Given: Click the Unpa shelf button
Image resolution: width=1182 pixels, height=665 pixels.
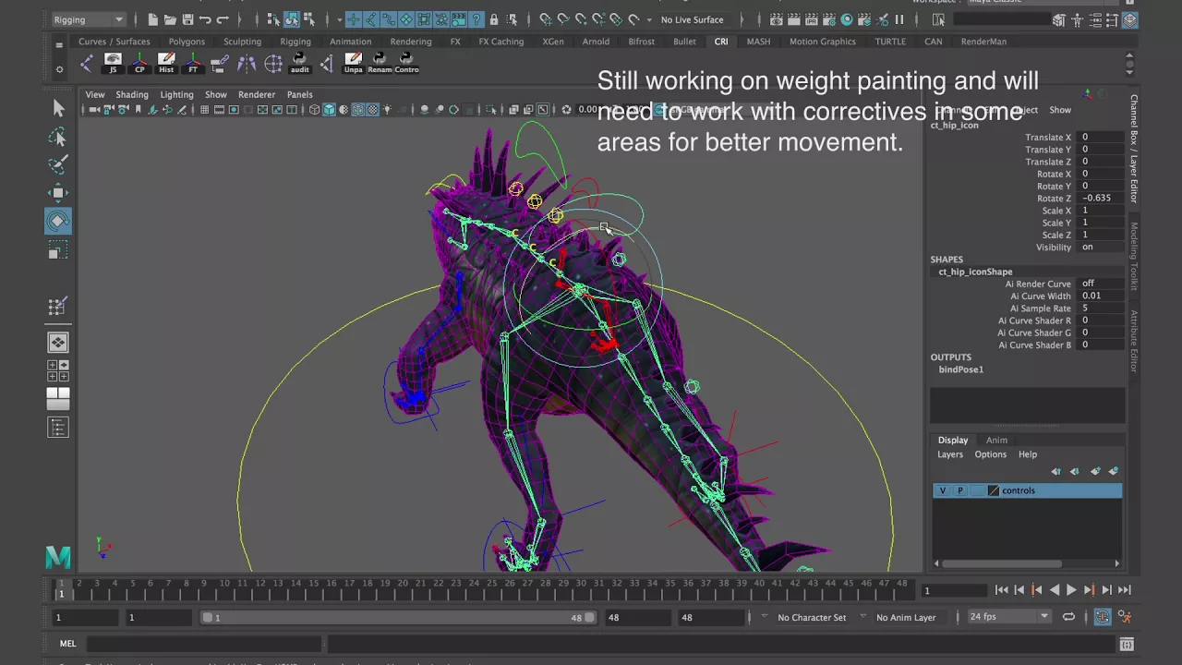Looking at the screenshot, I should click(x=353, y=63).
